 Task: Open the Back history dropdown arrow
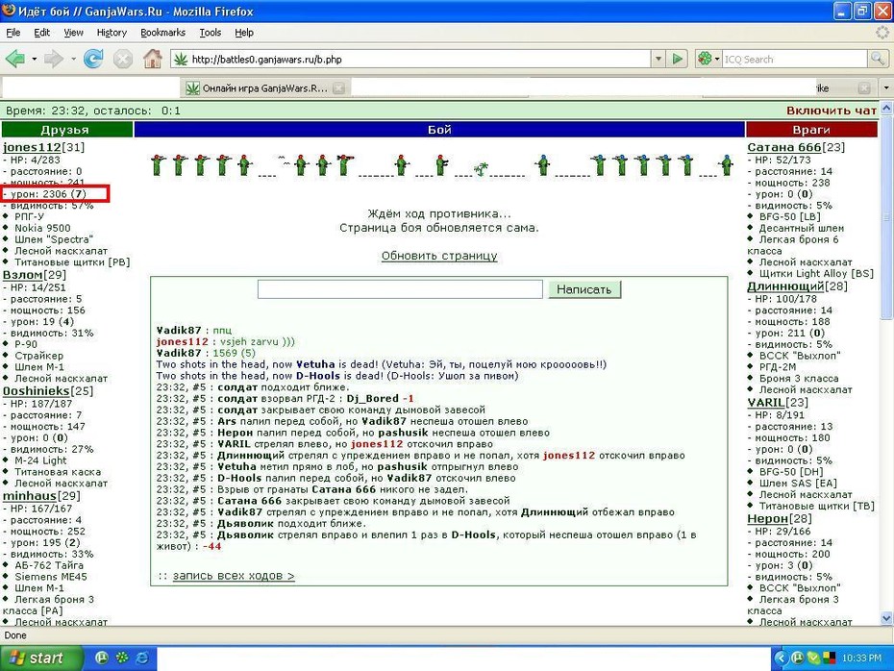[35, 59]
